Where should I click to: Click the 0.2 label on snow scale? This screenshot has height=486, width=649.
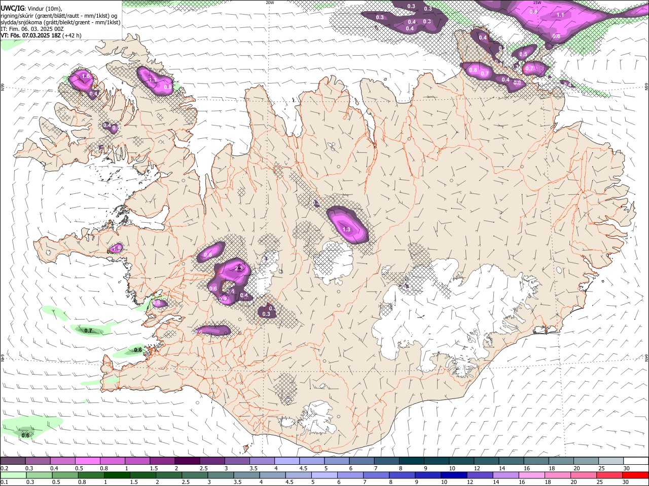pos(4,468)
